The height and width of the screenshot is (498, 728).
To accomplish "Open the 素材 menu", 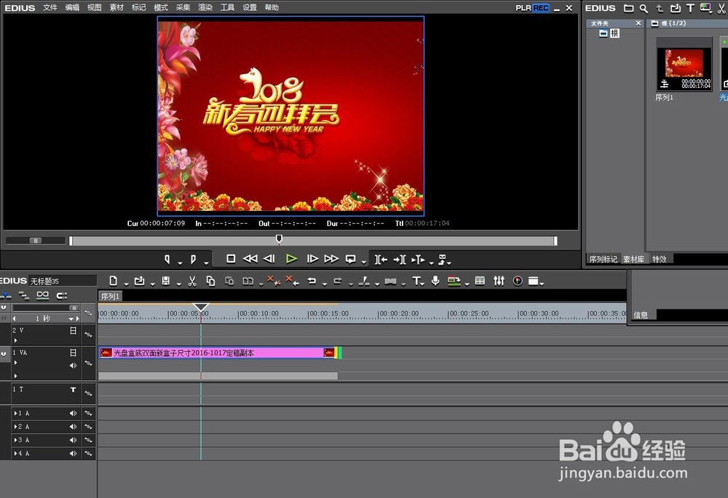I will pos(116,8).
